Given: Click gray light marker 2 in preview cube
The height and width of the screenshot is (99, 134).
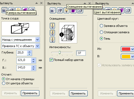Looking at the screenshot, I should [71, 35].
